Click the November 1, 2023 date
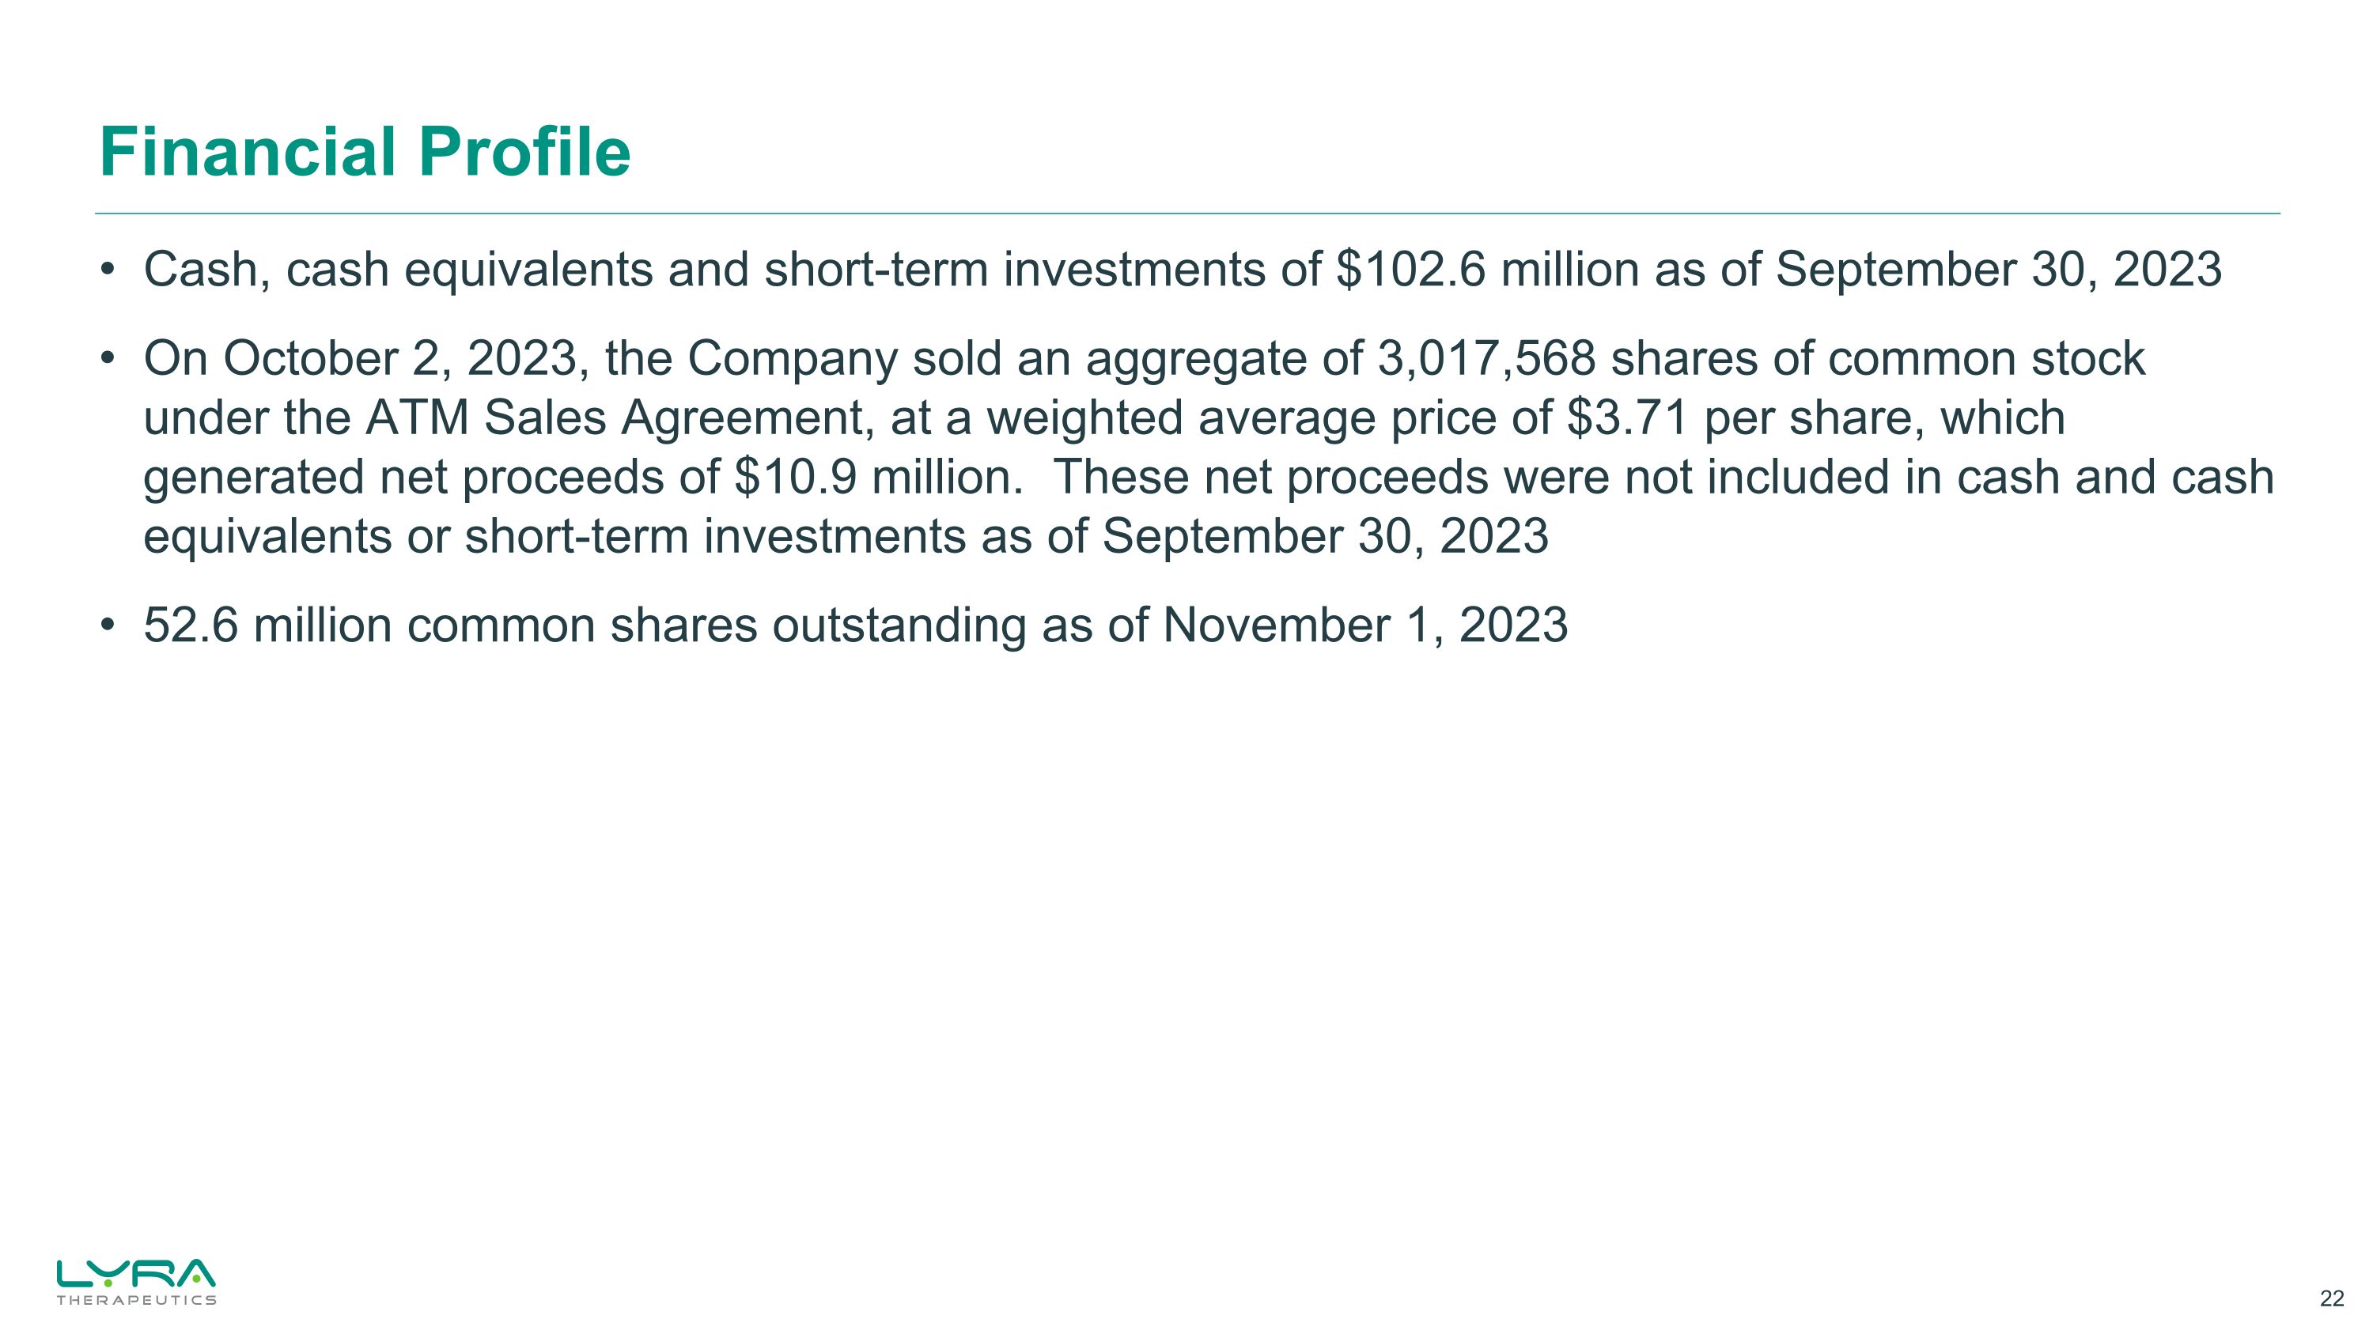Screen dimensions: 2373x1334 (x=1364, y=625)
